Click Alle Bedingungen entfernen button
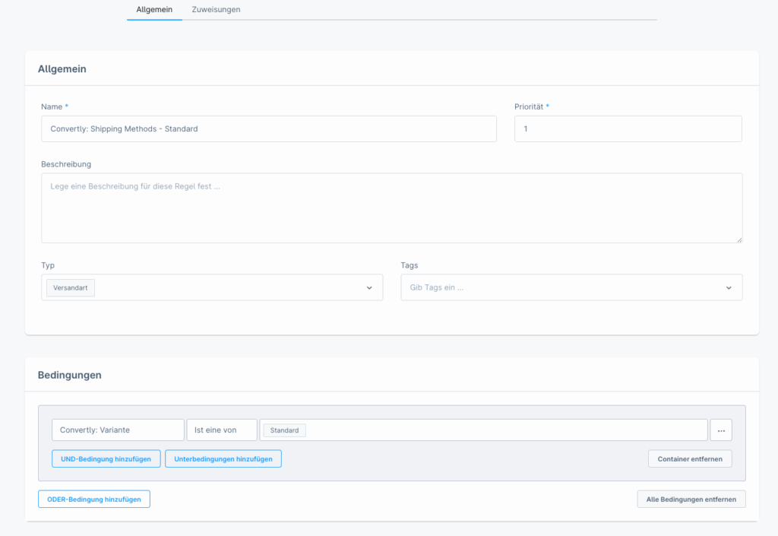Screen dimensions: 778x536 coord(691,500)
